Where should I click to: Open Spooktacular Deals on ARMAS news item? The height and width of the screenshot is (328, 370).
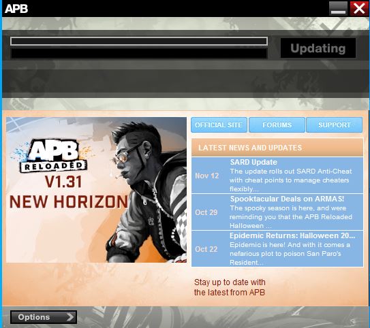(x=277, y=212)
